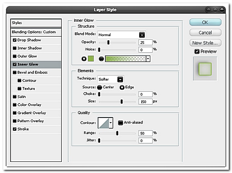Click the Noise slider handle
Image resolution: width=232 pixels, height=173 pixels.
coord(99,49)
